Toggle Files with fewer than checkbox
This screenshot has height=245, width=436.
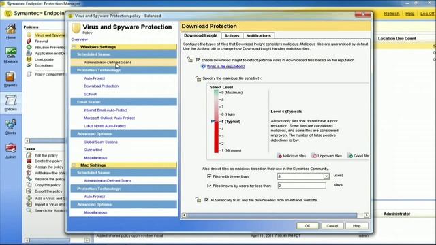click(209, 176)
